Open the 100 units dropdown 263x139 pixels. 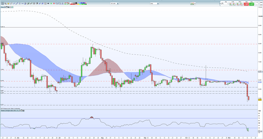(x=114, y=3)
